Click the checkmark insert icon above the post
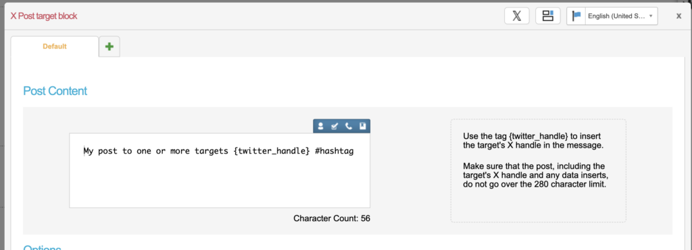The height and width of the screenshot is (250, 692). click(x=335, y=126)
